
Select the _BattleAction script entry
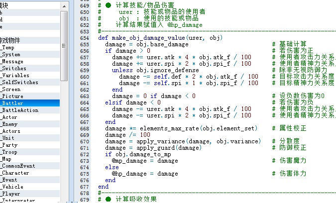[30, 110]
